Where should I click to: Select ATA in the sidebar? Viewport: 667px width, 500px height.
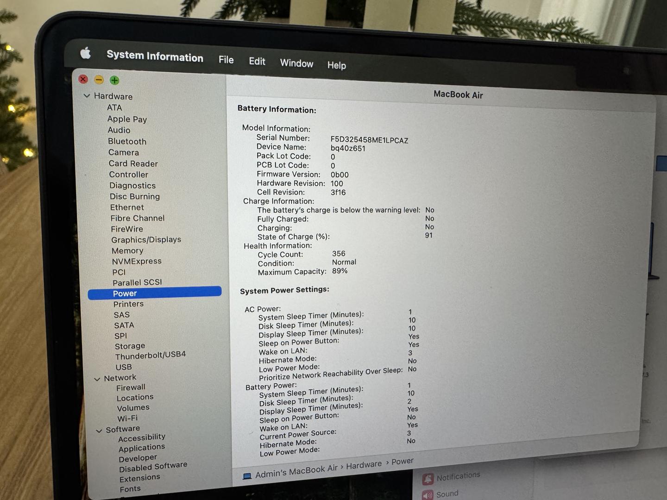point(114,107)
